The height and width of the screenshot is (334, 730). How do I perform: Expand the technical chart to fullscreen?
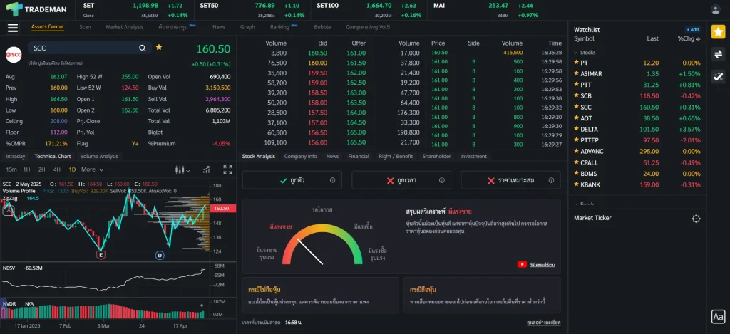click(x=227, y=169)
